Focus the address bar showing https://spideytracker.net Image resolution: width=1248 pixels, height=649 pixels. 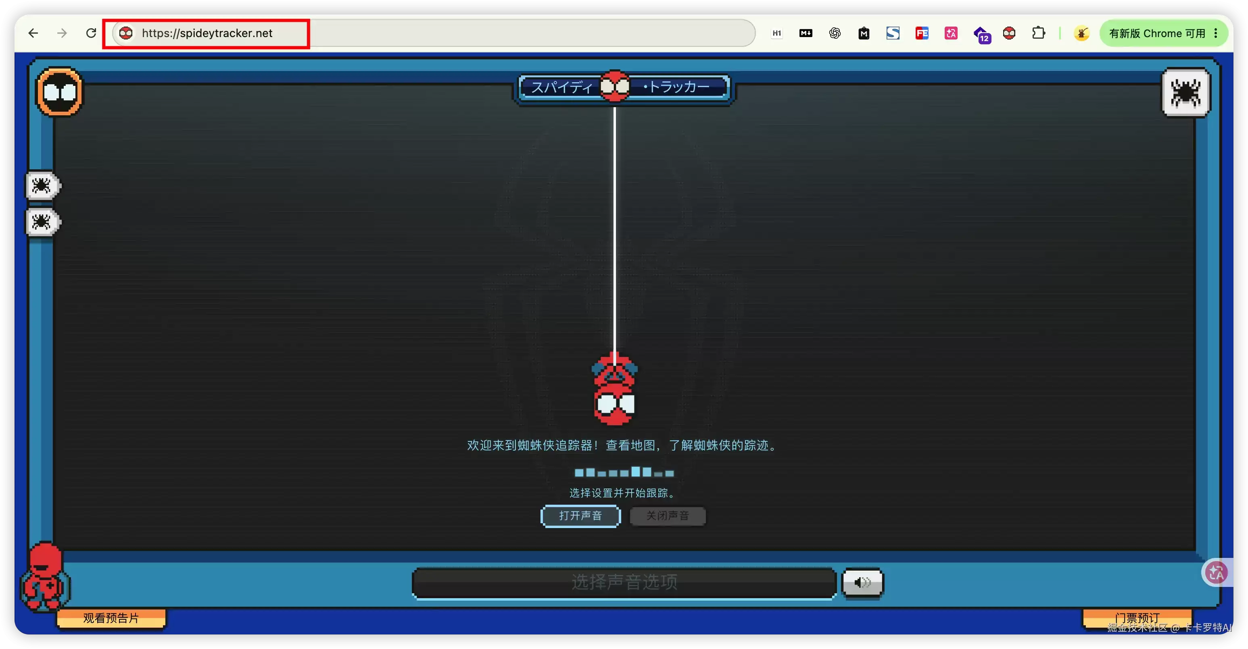click(434, 33)
